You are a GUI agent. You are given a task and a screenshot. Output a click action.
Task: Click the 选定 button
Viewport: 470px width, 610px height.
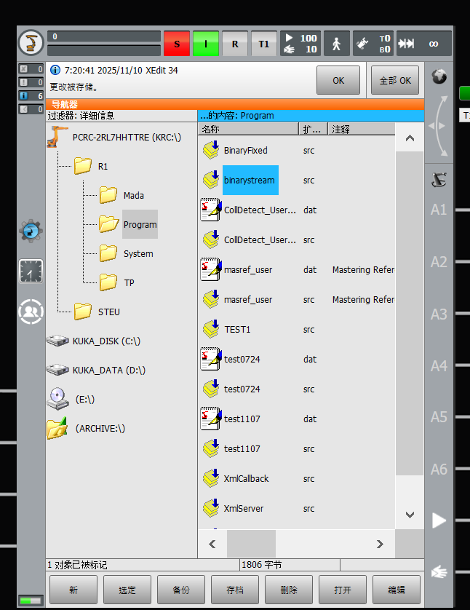coord(127,590)
